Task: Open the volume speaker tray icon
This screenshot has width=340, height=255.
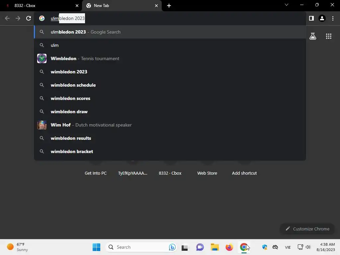Action: [308, 247]
